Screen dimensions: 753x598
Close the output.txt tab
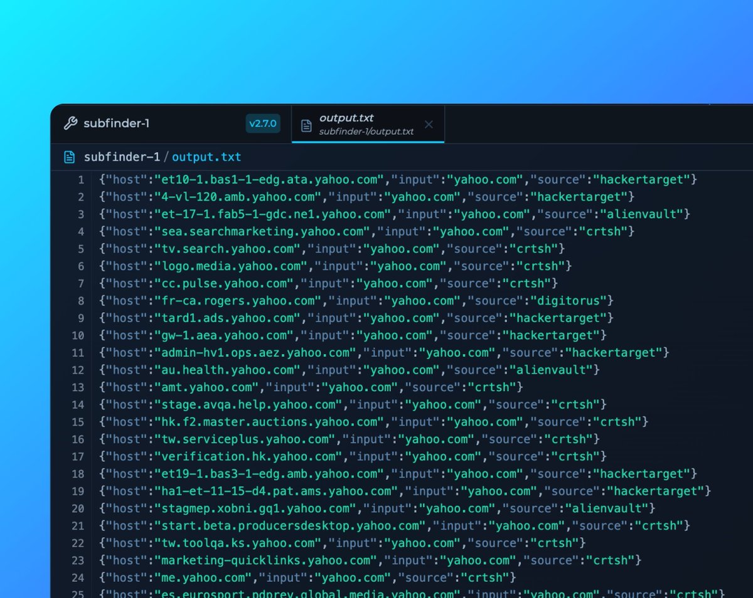click(429, 124)
